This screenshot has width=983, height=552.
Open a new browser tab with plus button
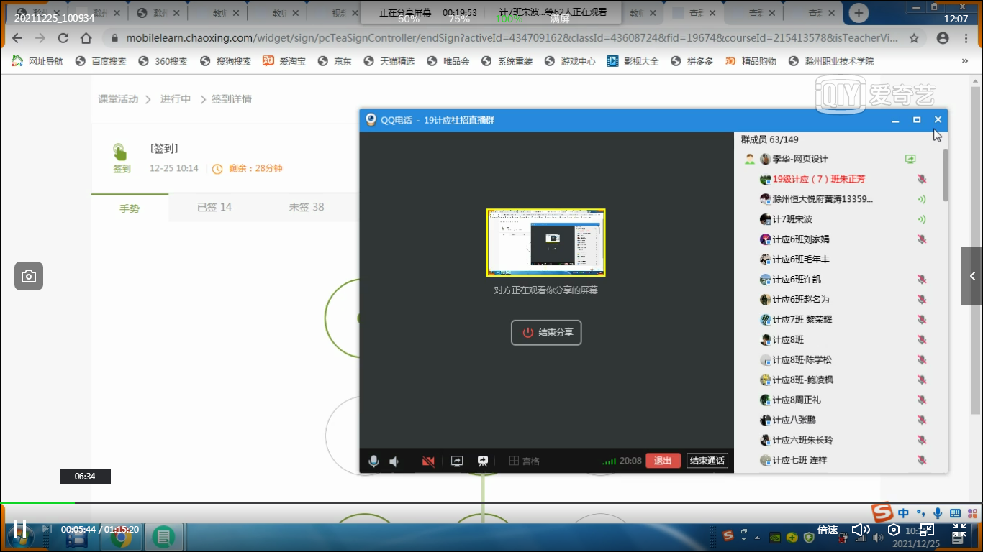pos(859,13)
